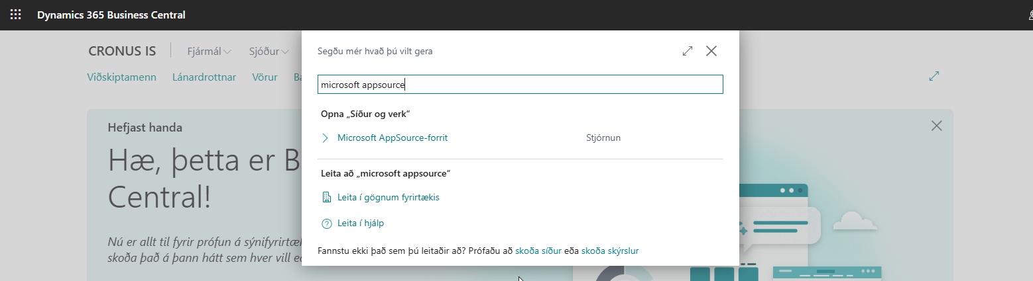Image resolution: width=1033 pixels, height=281 pixels.
Task: Dismiss the Hefjast handa banner
Action: pos(936,126)
